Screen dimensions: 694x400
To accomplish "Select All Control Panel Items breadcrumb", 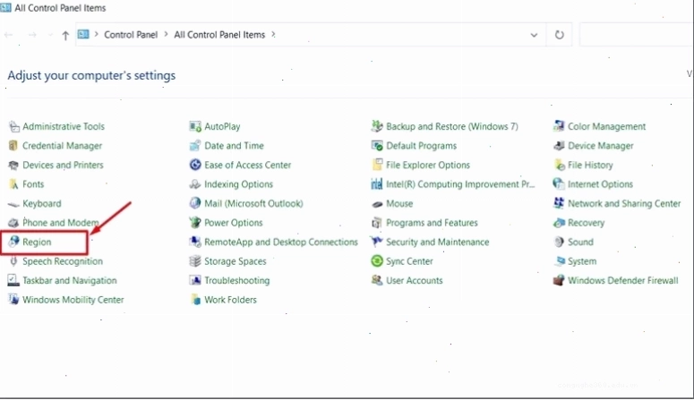I will 219,35.
